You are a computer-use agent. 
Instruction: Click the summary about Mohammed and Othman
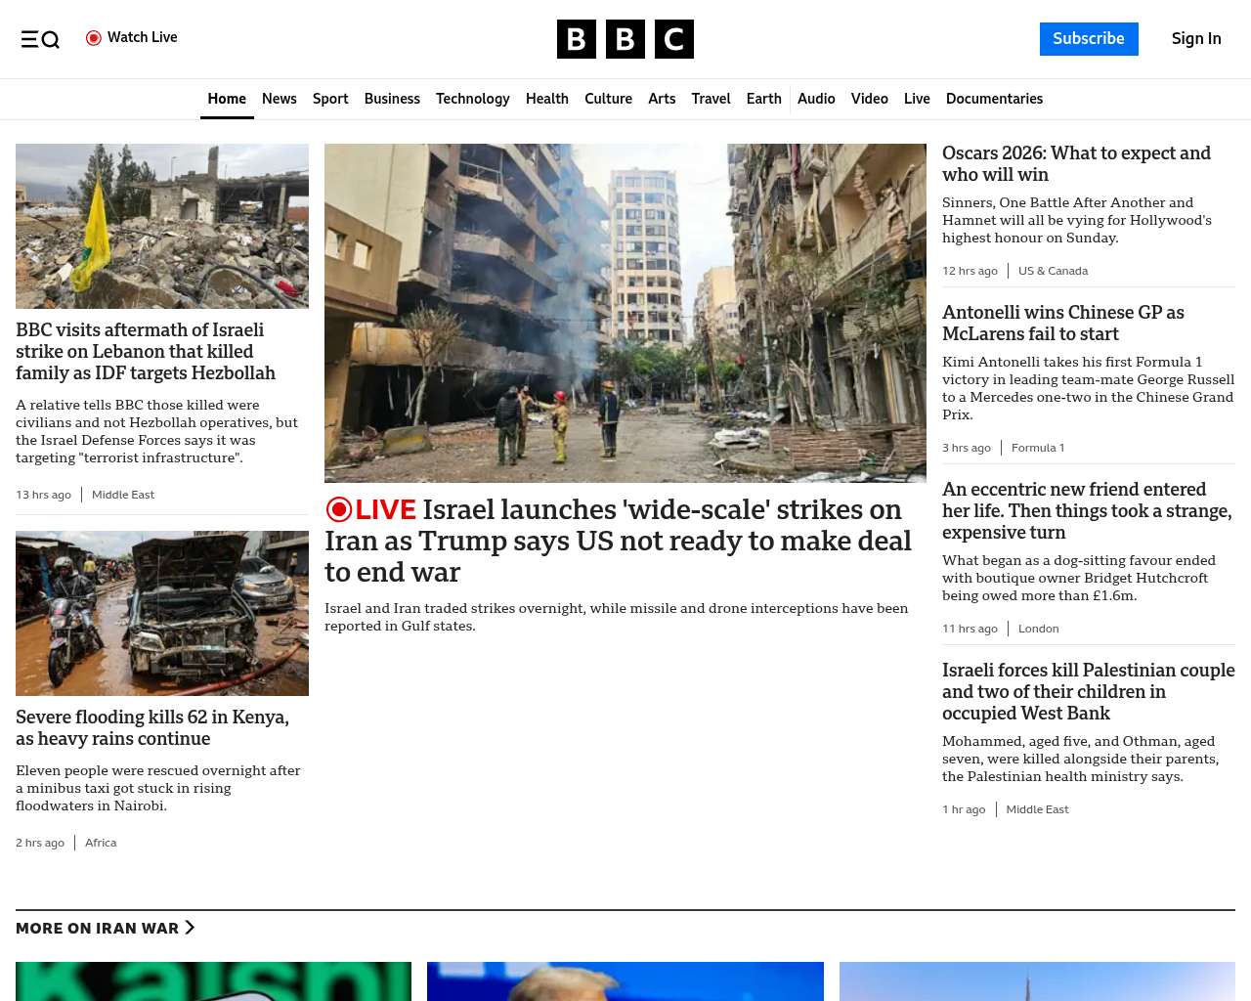point(1080,759)
